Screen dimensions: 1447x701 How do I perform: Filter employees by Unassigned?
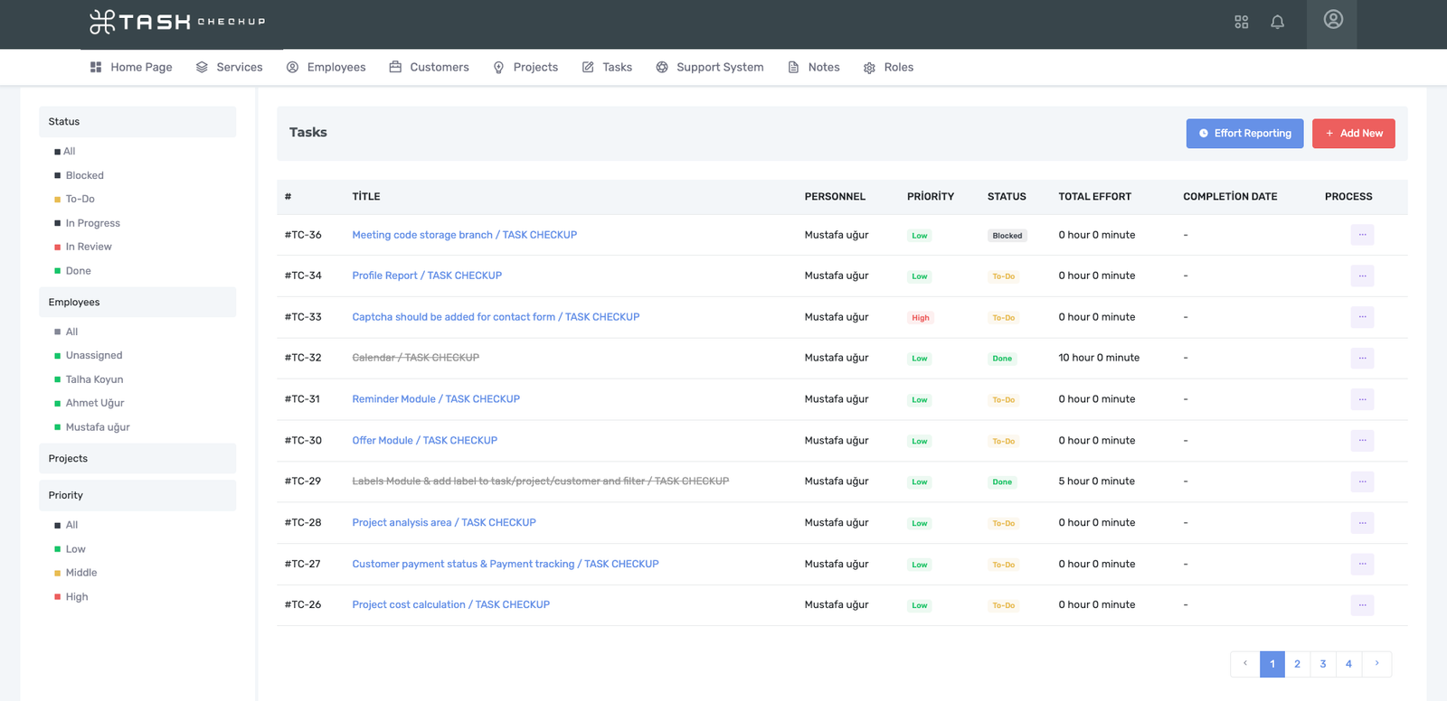point(93,355)
